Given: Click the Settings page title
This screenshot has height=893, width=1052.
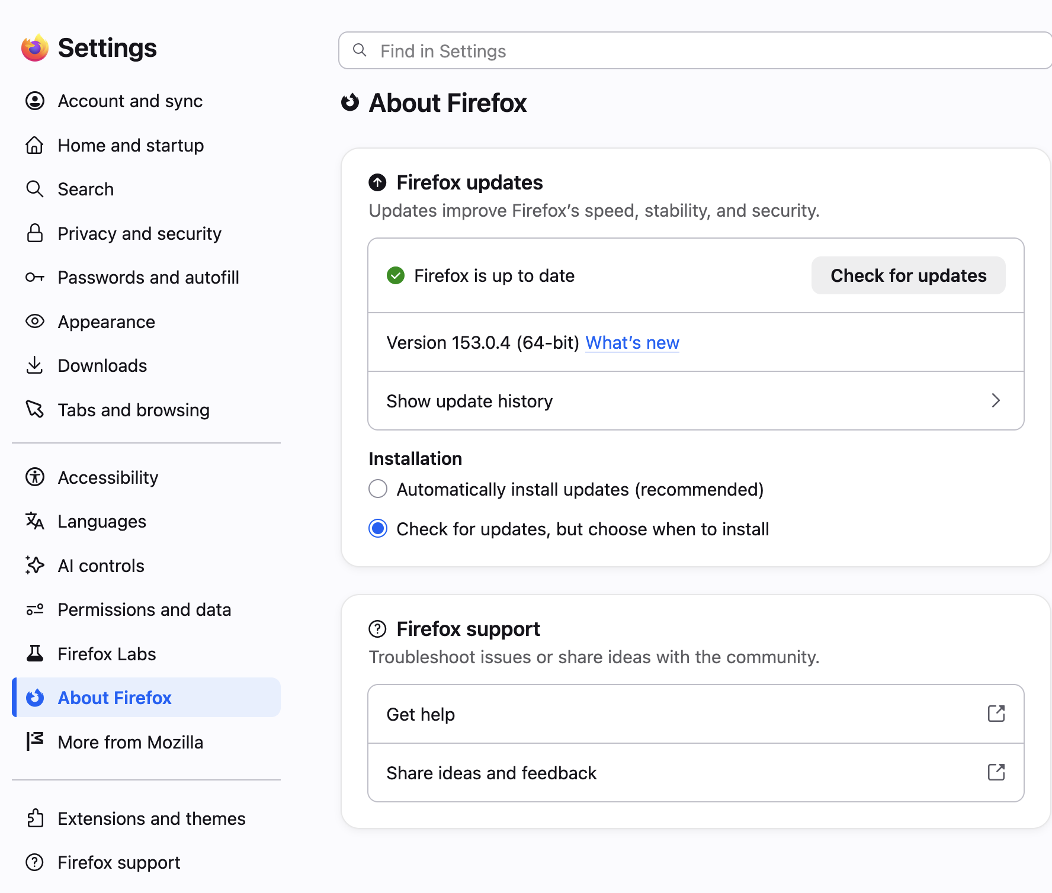Looking at the screenshot, I should pos(107,48).
